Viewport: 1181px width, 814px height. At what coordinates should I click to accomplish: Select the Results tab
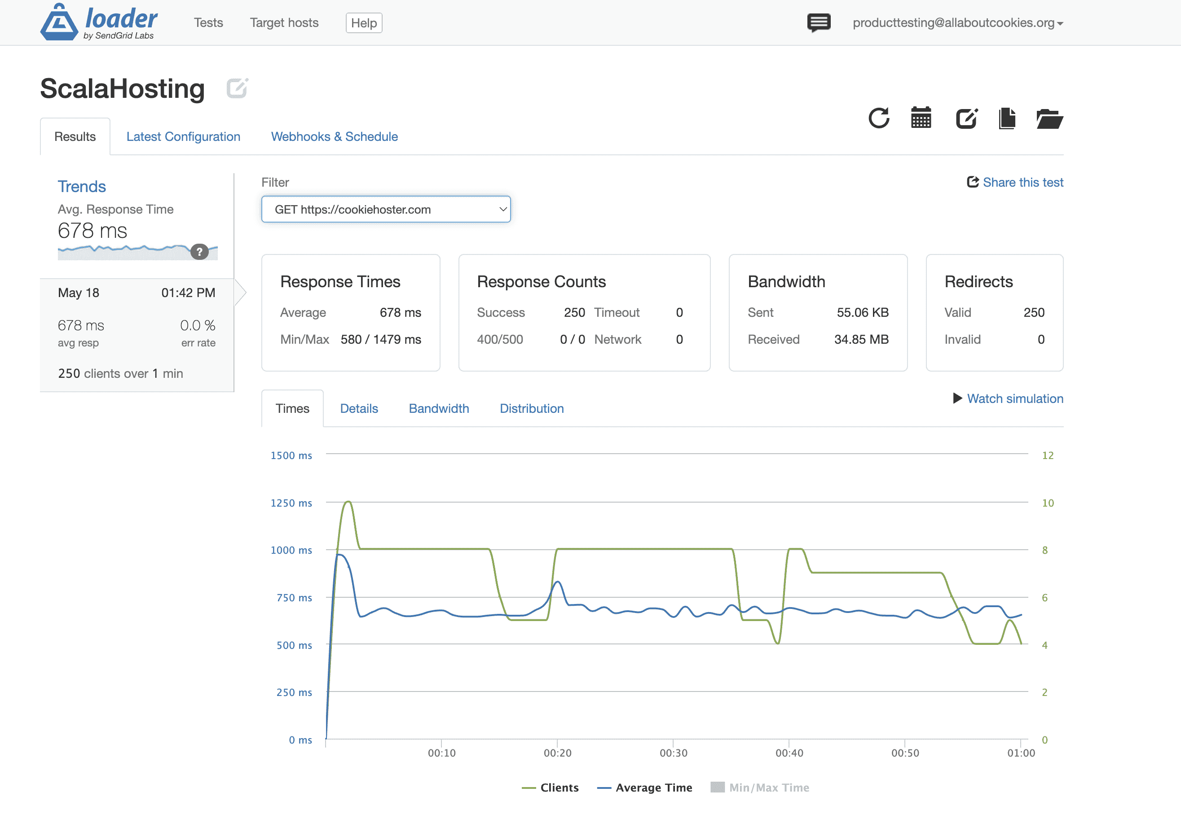75,137
